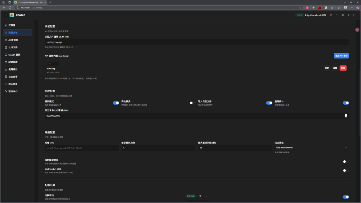Select 配置面板 in the sidebar
Viewport: 361px width, 203px height.
pos(17,32)
